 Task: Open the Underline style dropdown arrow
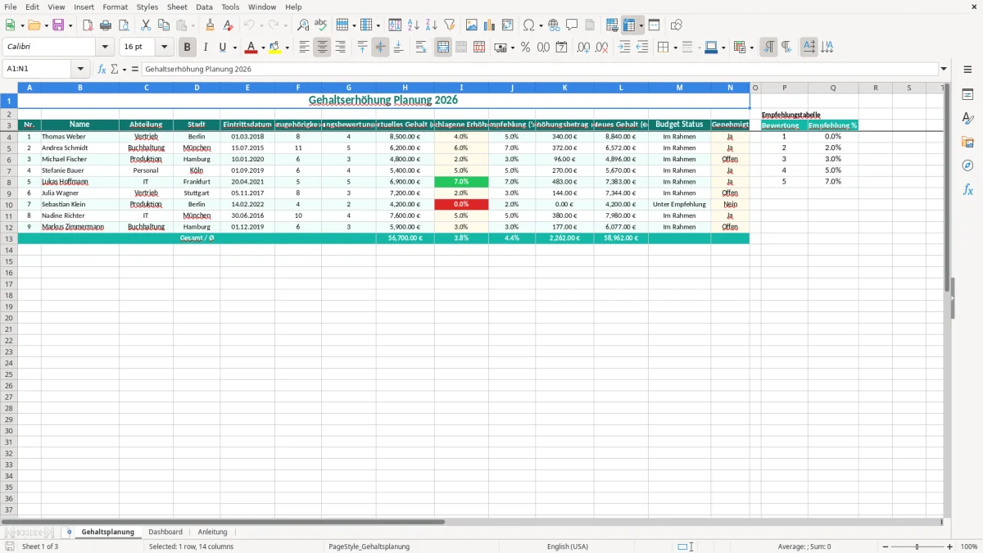234,48
